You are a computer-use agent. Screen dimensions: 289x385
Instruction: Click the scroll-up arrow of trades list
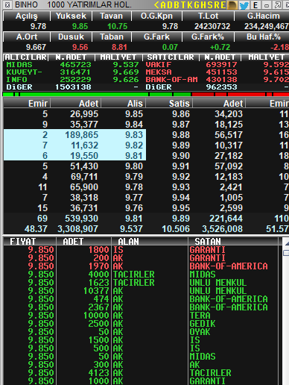point(286,243)
